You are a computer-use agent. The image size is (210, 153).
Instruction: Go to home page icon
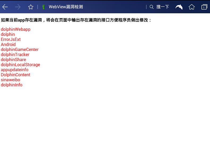(192, 7)
